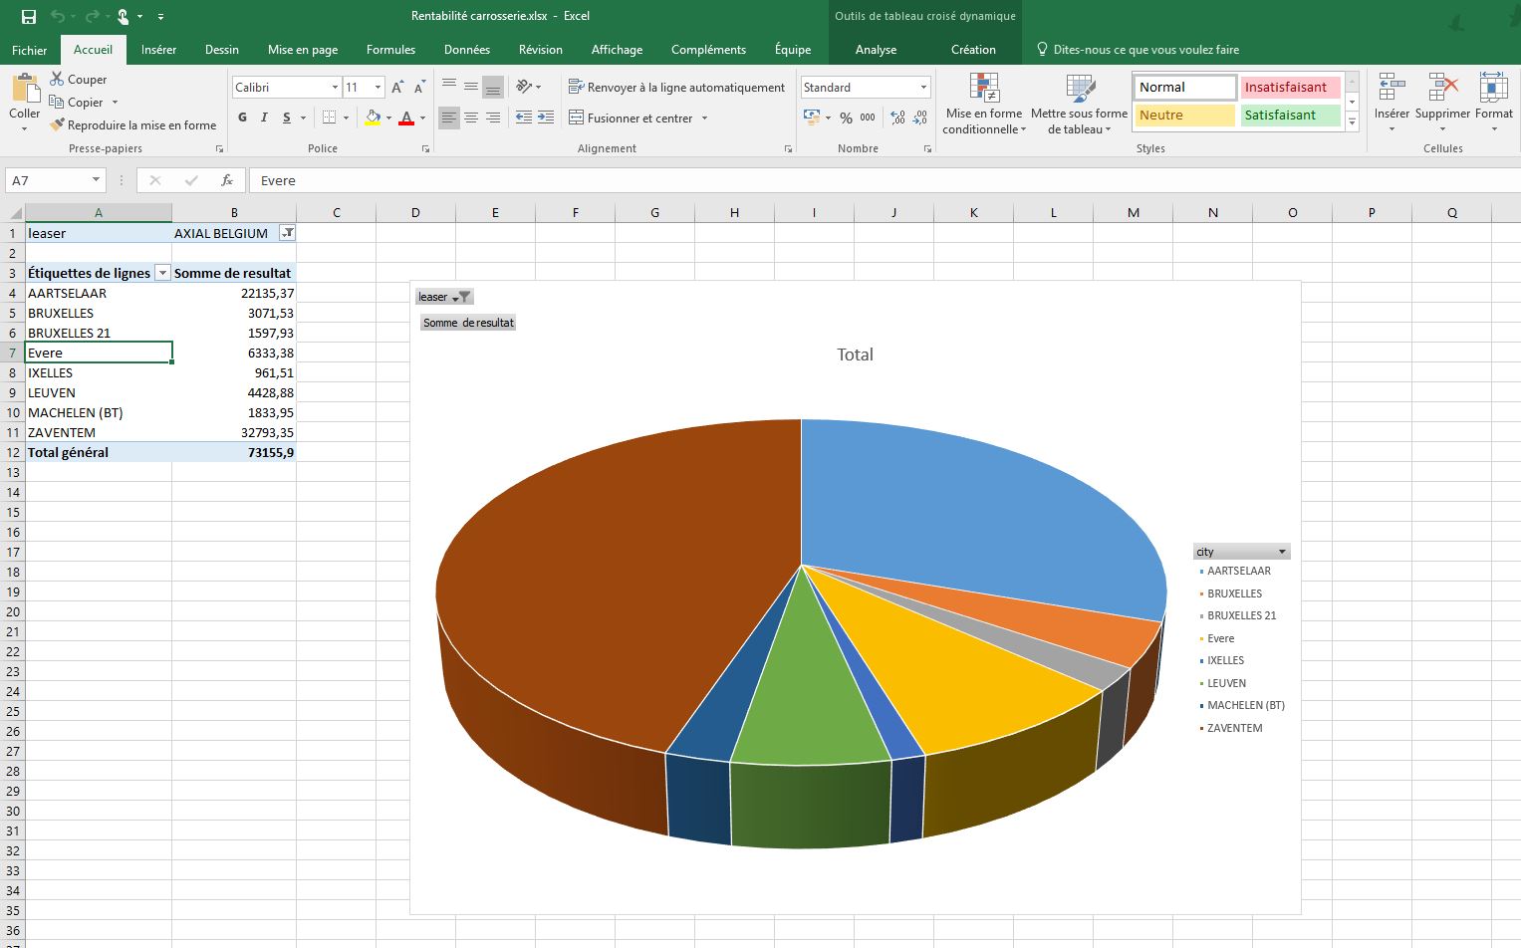The height and width of the screenshot is (948, 1521).
Task: Click the Redo arrow icon
Action: point(92,16)
